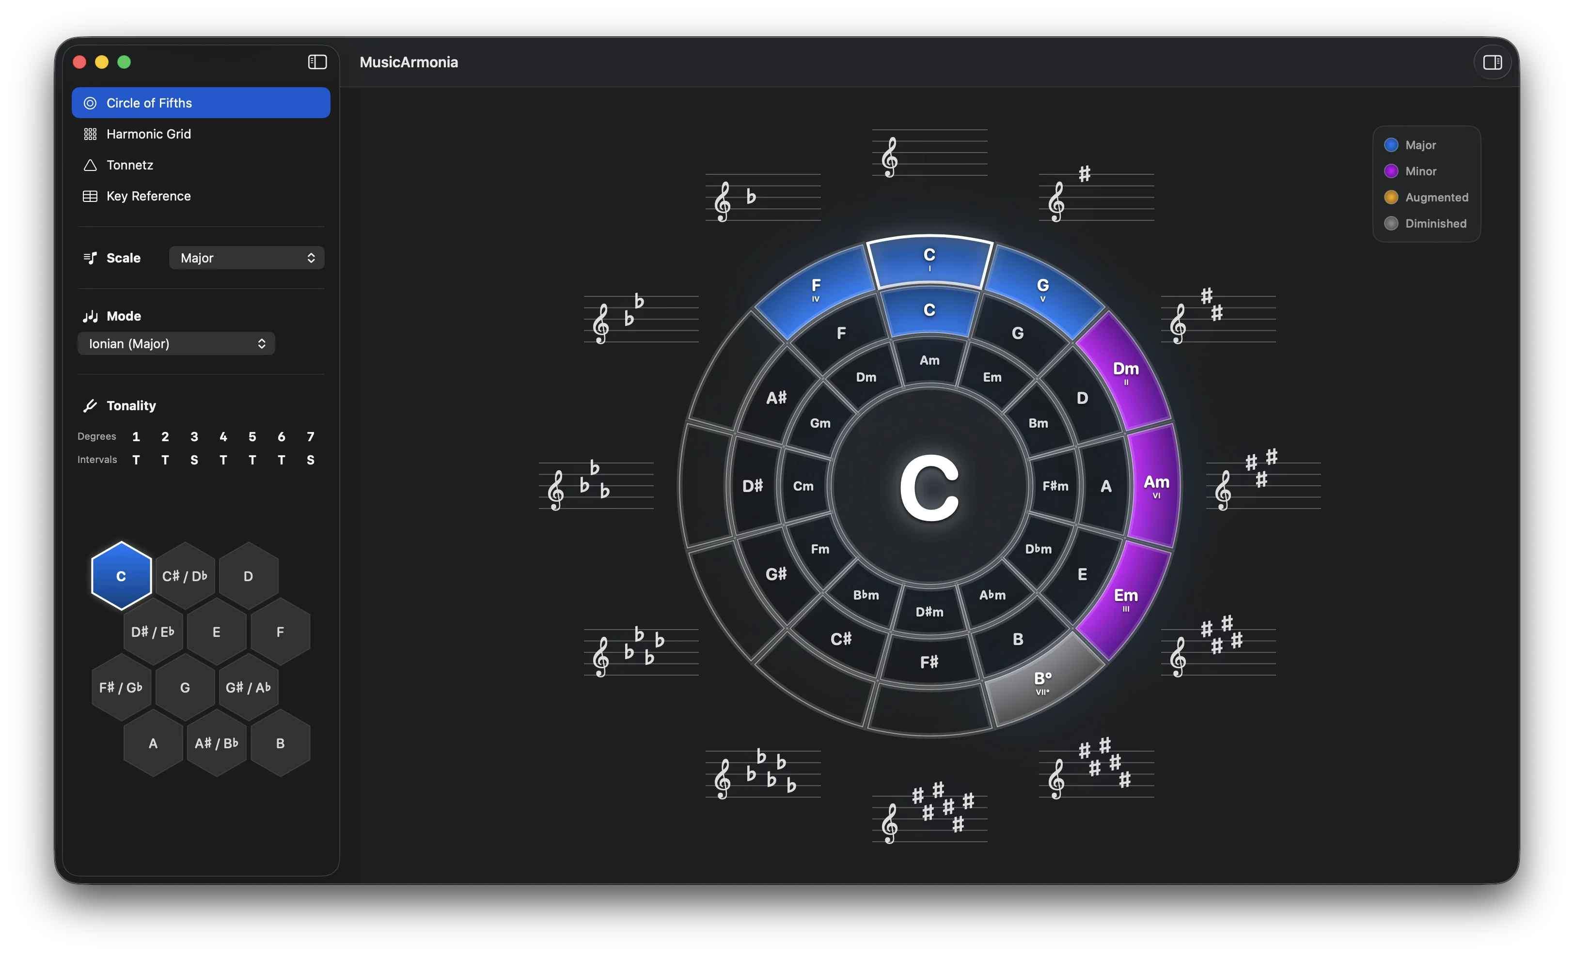
Task: Select D# in the major ring
Action: click(753, 486)
